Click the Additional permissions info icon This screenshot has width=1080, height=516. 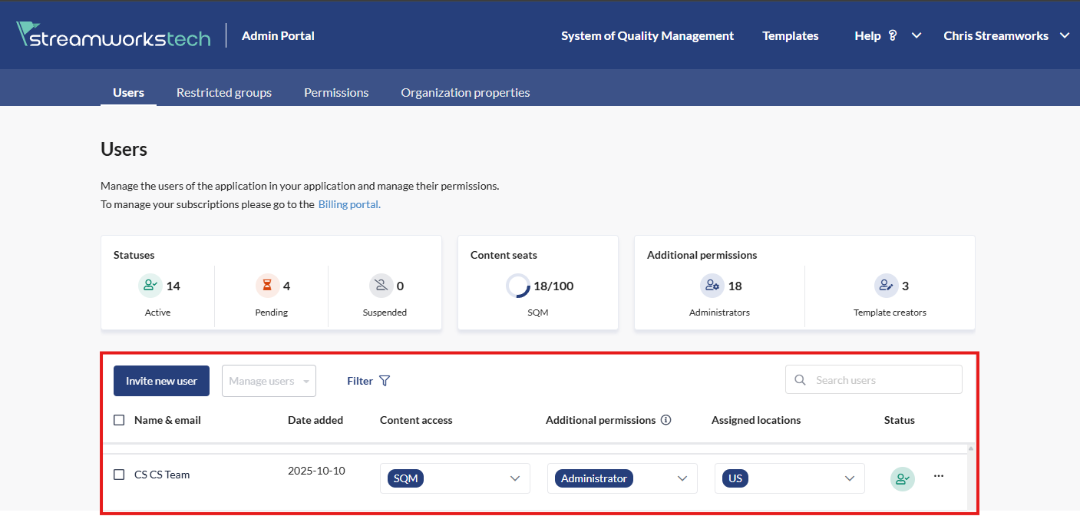tap(666, 420)
